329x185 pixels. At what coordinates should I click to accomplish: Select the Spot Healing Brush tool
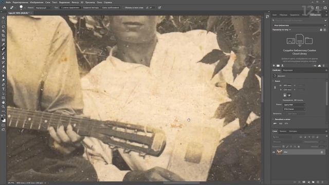(3, 49)
